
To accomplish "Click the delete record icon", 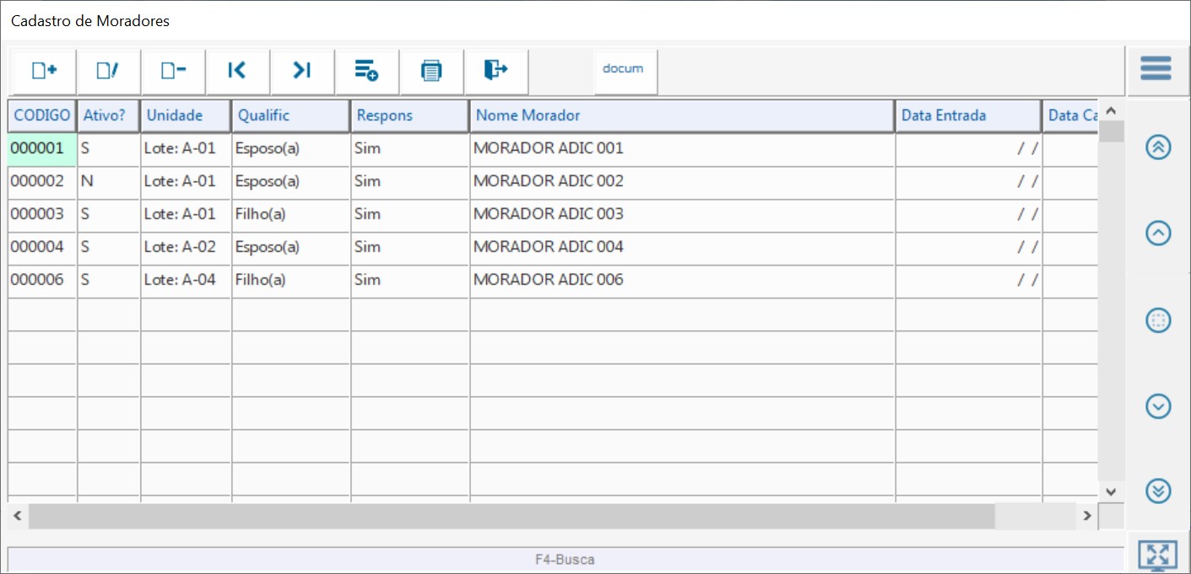I will point(173,71).
